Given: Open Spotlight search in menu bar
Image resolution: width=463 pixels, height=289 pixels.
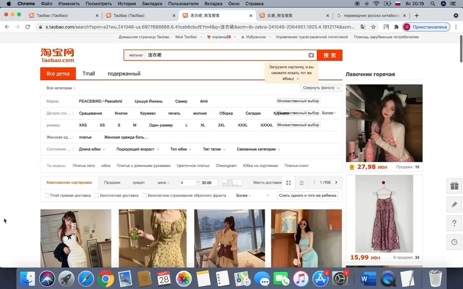Looking at the screenshot, I should [x=433, y=4].
